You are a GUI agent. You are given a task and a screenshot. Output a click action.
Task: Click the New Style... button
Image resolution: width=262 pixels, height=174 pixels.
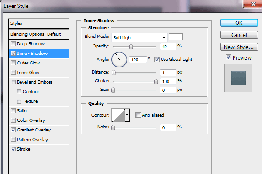point(239,47)
